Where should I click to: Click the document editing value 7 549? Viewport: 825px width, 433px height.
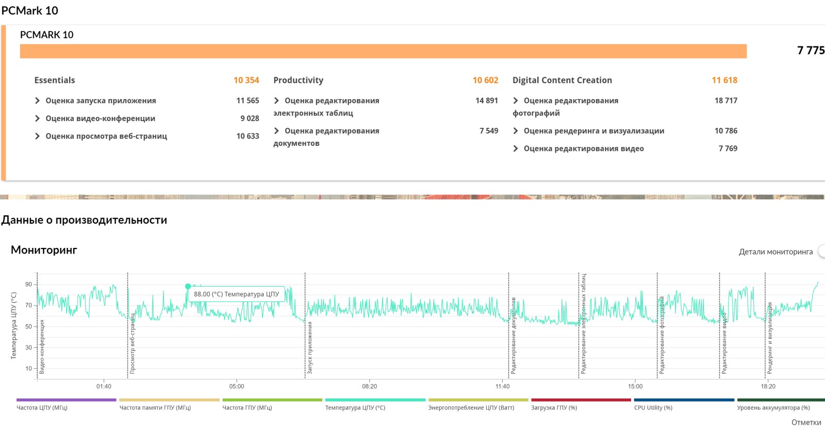[x=489, y=131]
